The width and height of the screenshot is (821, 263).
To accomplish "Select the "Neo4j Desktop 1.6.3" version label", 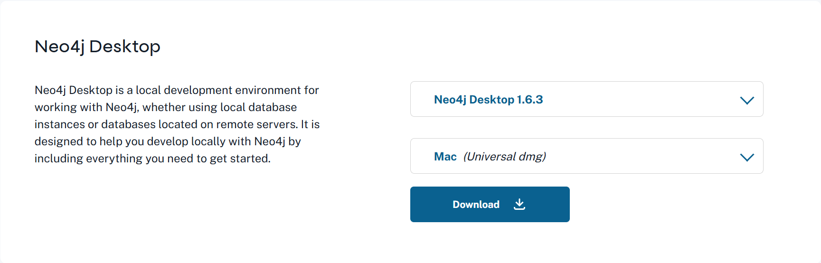I will [x=488, y=100].
